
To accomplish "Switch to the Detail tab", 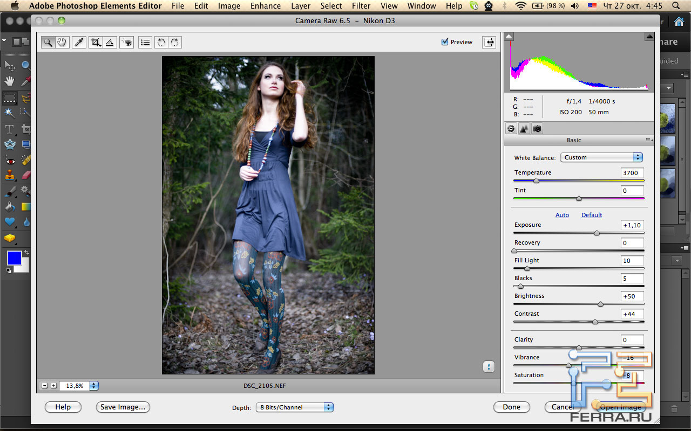I will click(x=524, y=129).
